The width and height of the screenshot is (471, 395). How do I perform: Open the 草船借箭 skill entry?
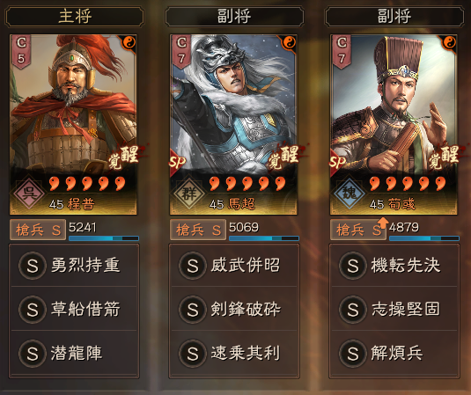[x=74, y=309]
